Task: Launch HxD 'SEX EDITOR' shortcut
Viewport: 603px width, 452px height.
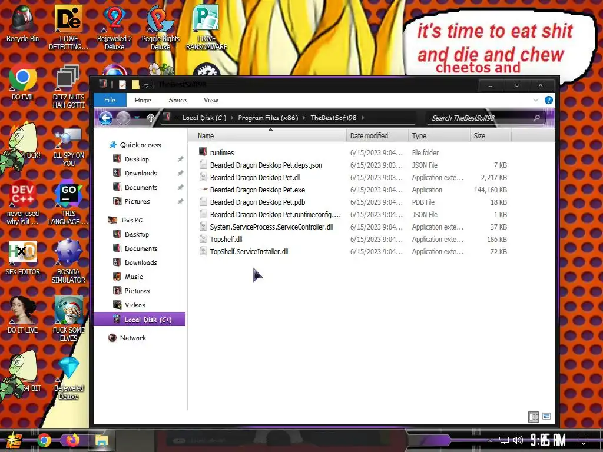Action: click(22, 258)
